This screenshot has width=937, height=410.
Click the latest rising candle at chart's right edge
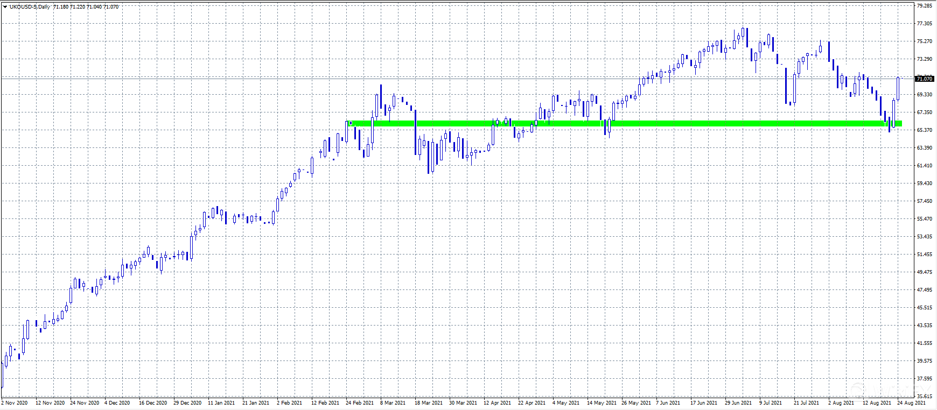[898, 89]
